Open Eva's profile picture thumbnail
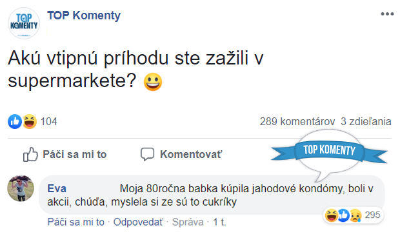Screen dimensions: 400x236 pyautogui.click(x=21, y=188)
